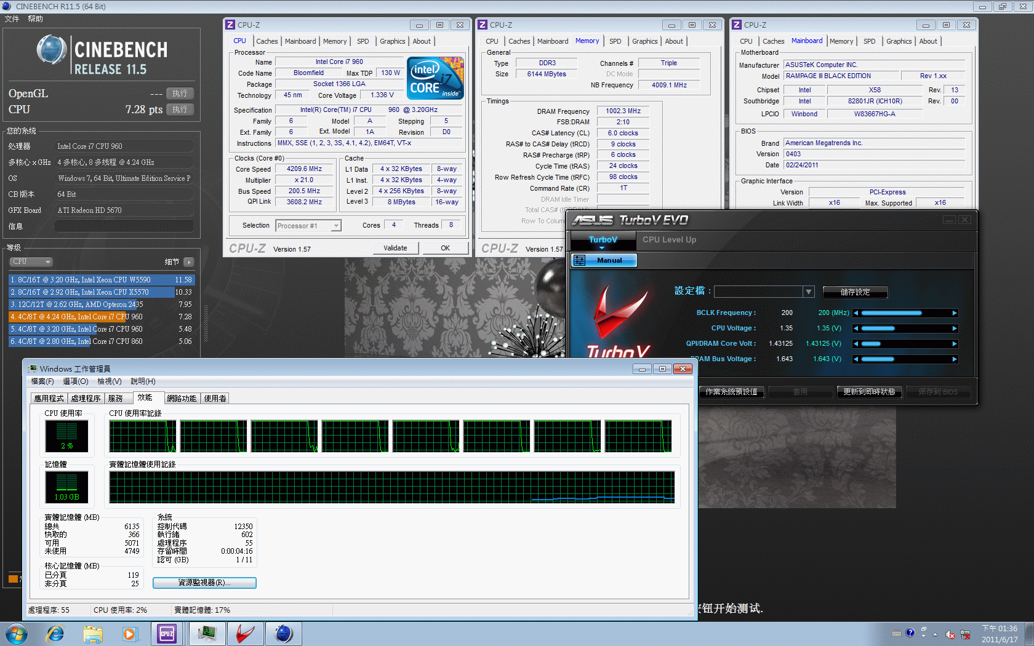Switch to TurboV EVO via taskbar icon

click(x=245, y=634)
